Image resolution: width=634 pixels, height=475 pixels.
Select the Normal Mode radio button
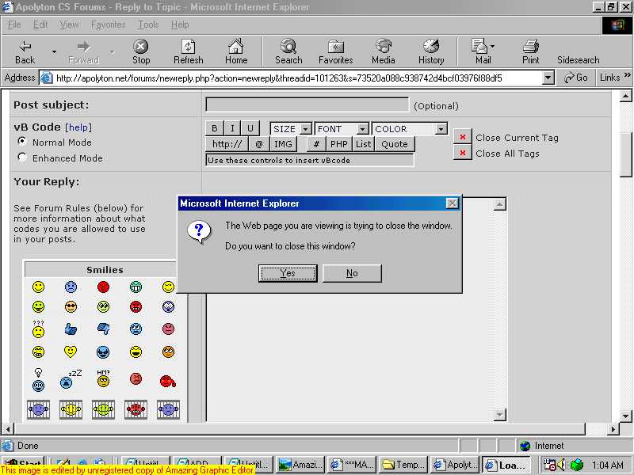(22, 142)
